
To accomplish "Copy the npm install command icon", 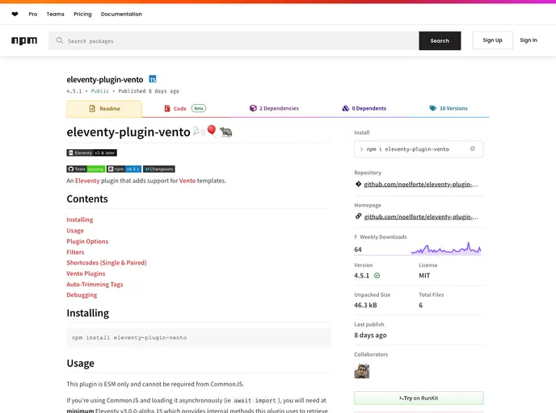I will (472, 149).
